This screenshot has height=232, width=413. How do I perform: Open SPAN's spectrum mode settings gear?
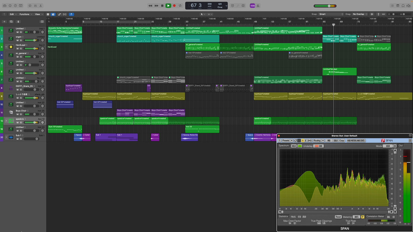pyautogui.click(x=395, y=146)
